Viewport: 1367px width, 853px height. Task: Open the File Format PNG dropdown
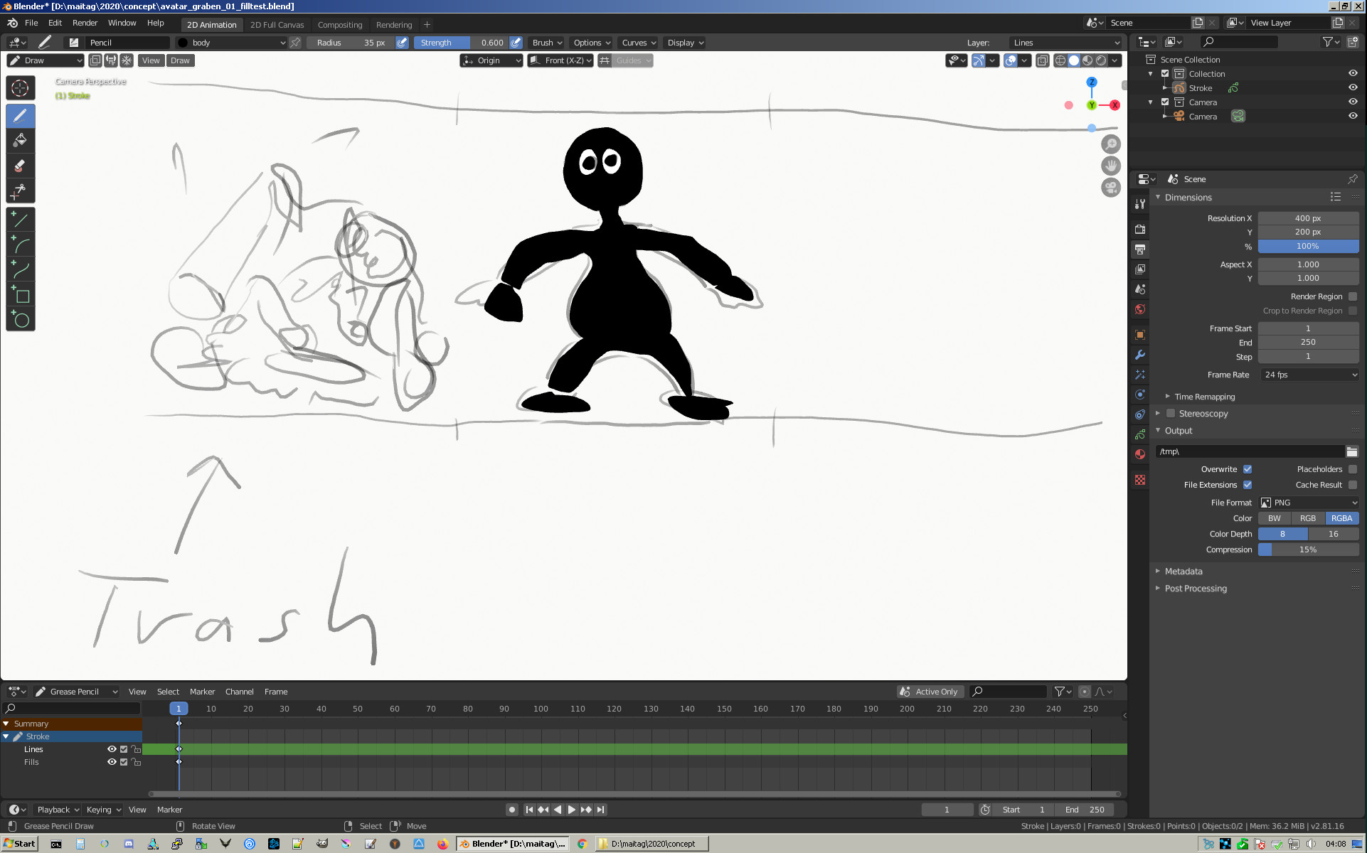tap(1309, 503)
